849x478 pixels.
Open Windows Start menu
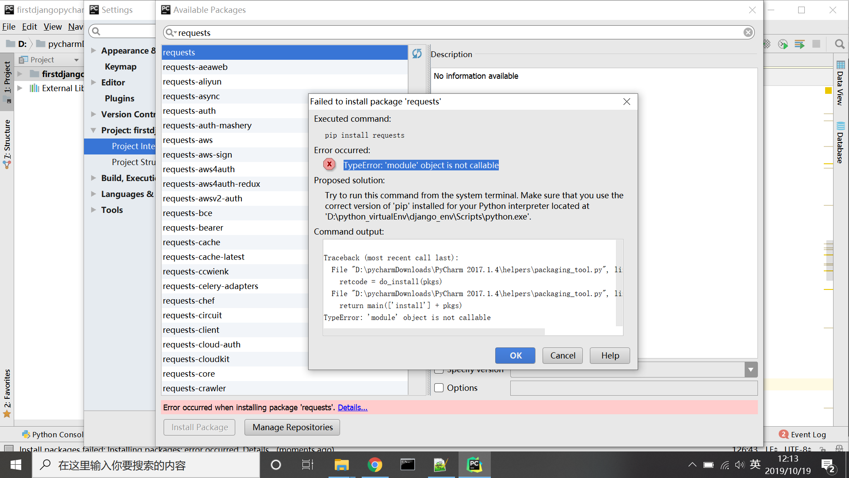click(x=16, y=465)
